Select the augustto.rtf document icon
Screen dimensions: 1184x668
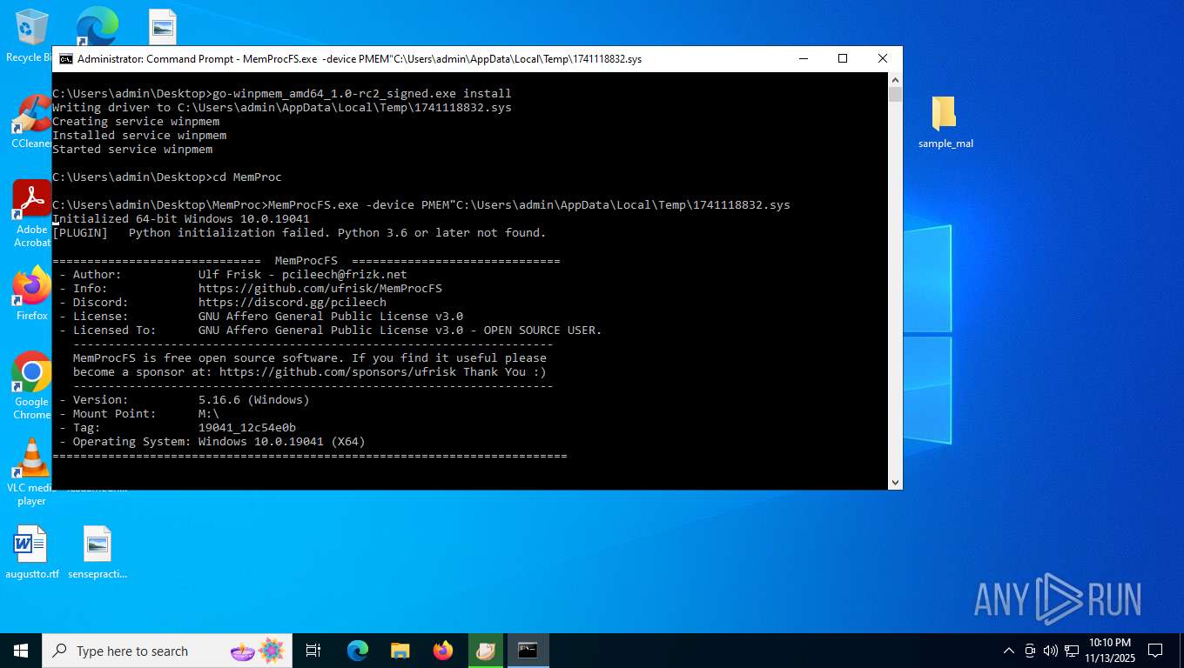click(31, 553)
